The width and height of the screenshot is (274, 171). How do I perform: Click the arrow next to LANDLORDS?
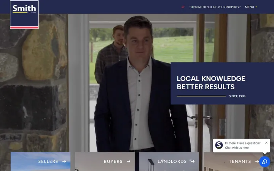point(193,161)
